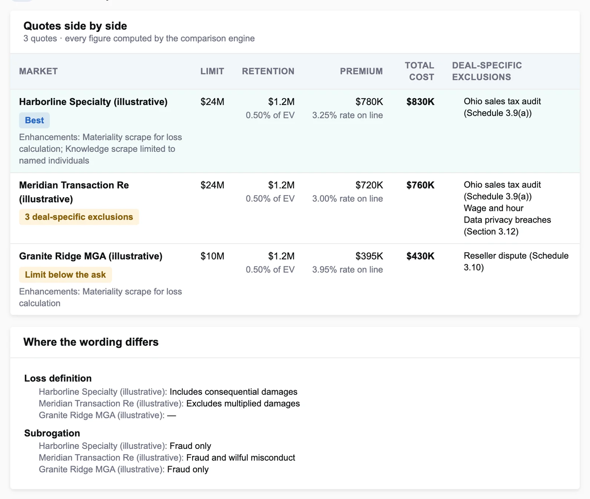Select the Granite Ridge MGA market name
The height and width of the screenshot is (499, 590).
[x=91, y=256]
